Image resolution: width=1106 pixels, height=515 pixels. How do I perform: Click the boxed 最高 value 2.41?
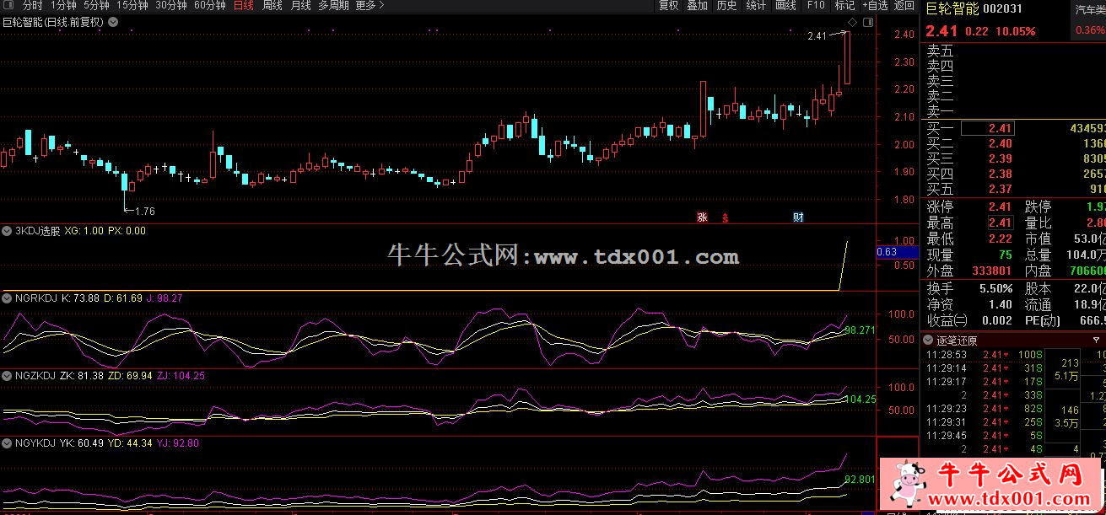tap(1000, 223)
